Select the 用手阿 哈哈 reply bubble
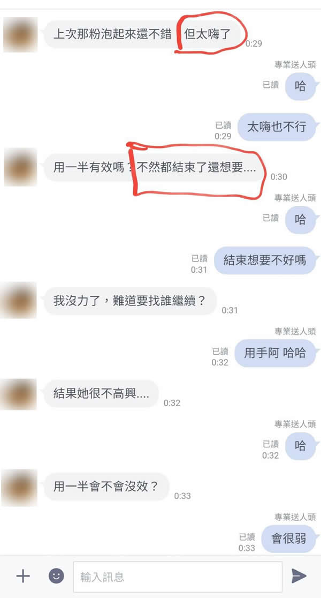The image size is (321, 598). coord(276,353)
